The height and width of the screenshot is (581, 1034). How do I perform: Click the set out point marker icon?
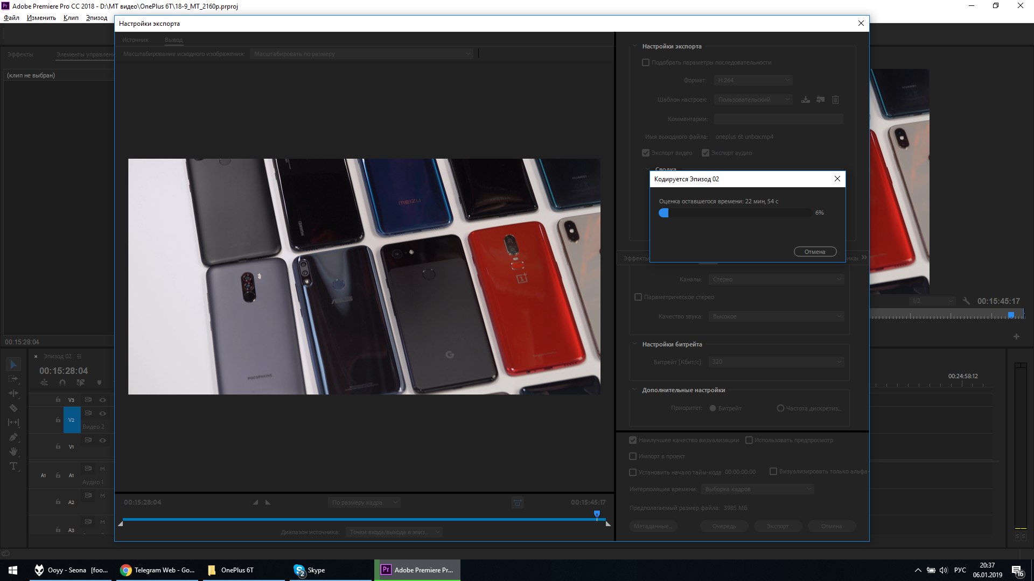pyautogui.click(x=268, y=502)
